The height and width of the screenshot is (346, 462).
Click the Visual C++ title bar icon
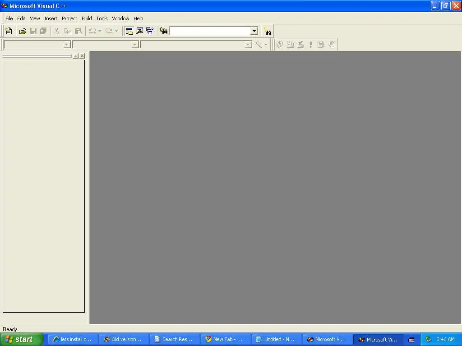click(5, 5)
